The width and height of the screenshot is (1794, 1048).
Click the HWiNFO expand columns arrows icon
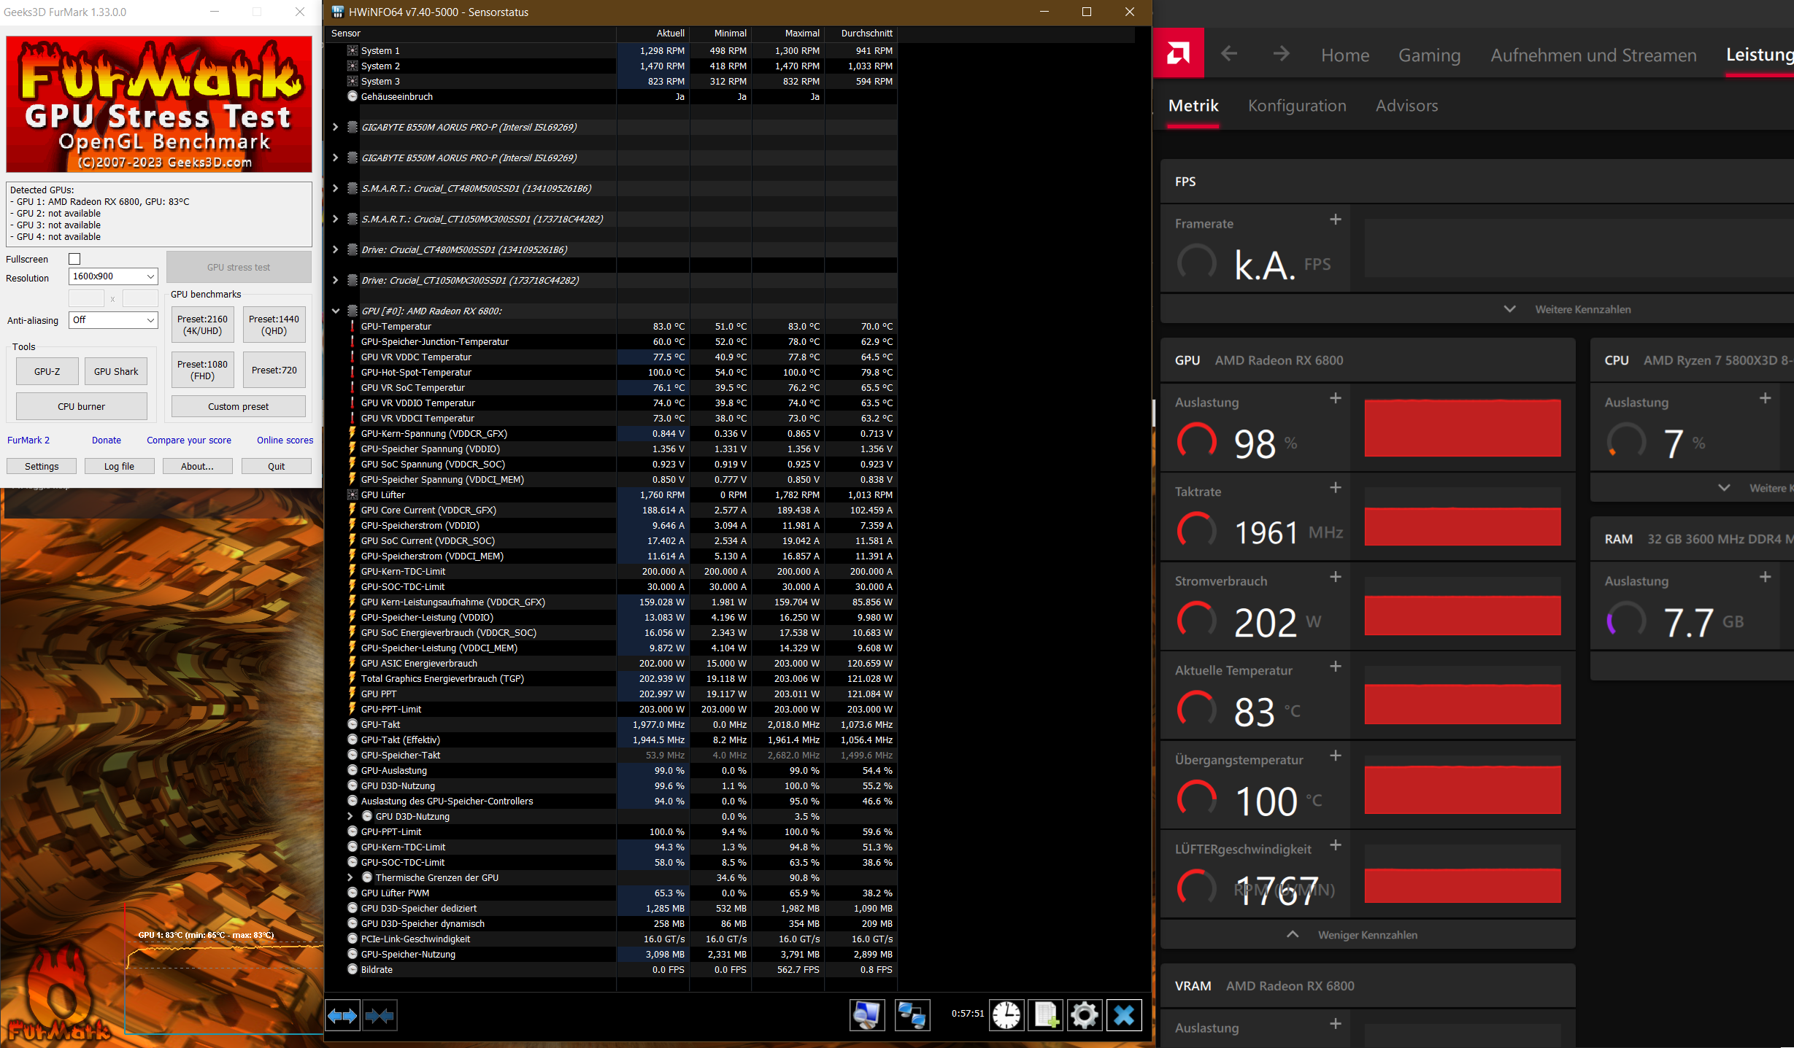pyautogui.click(x=342, y=1015)
